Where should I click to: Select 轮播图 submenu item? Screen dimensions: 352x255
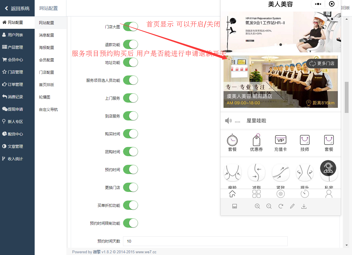point(51,97)
